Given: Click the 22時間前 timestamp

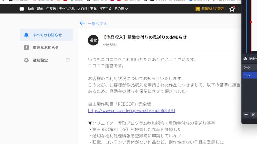Looking at the screenshot, I should coord(109,45).
